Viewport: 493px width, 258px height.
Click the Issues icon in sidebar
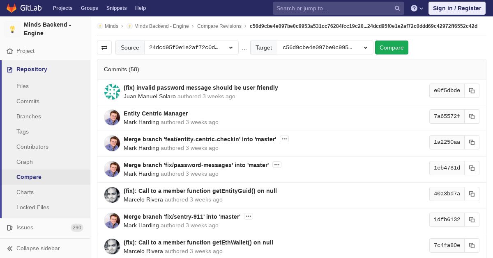click(x=10, y=228)
